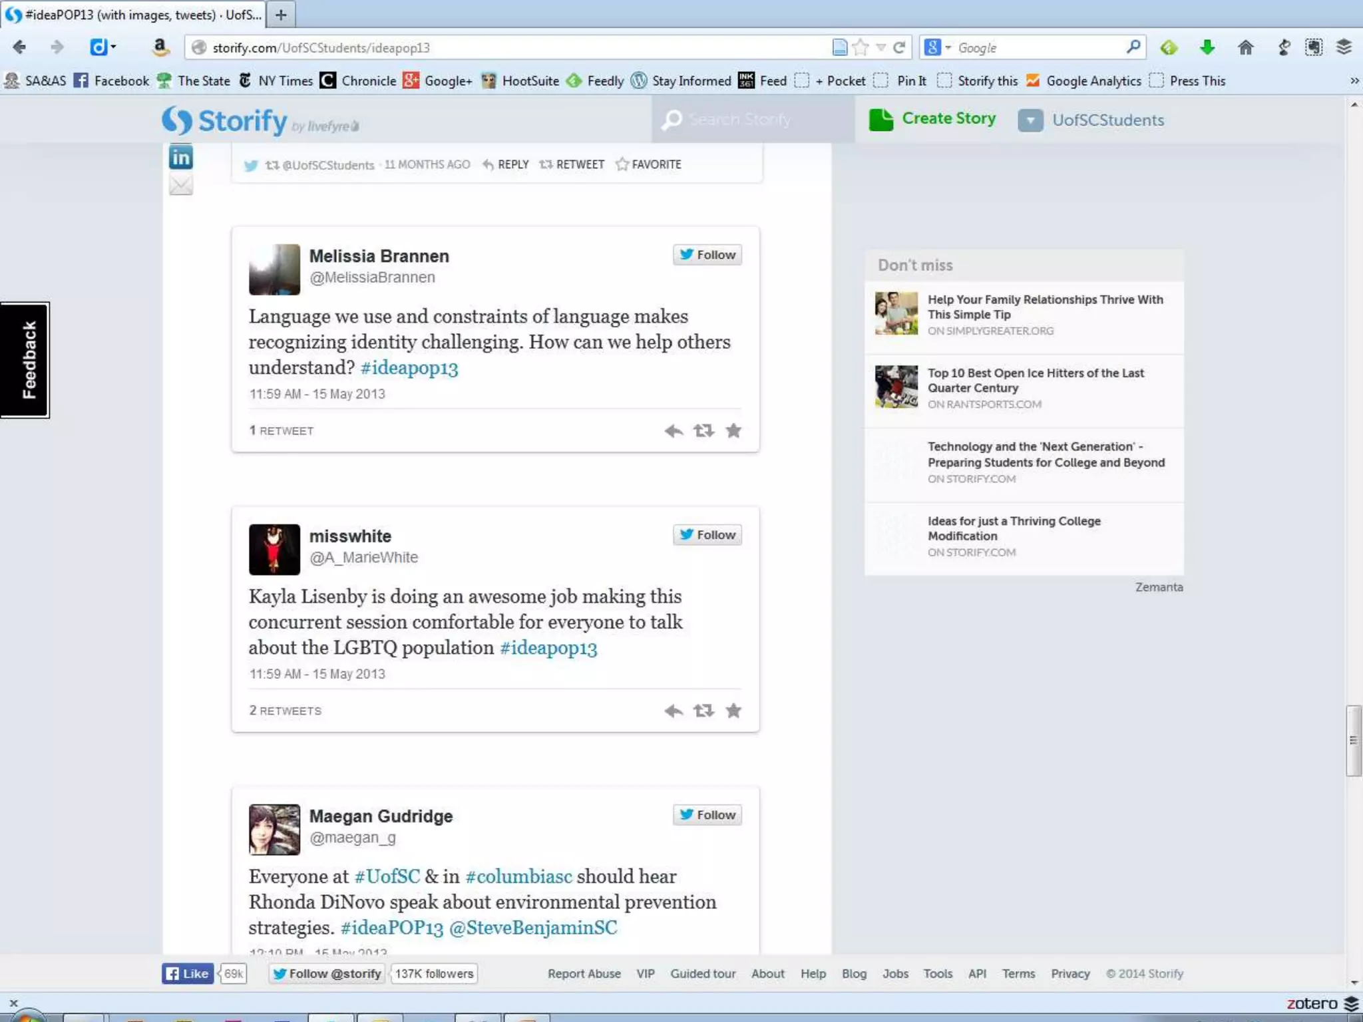Open UofSCStudents account dropdown arrow

click(1030, 120)
